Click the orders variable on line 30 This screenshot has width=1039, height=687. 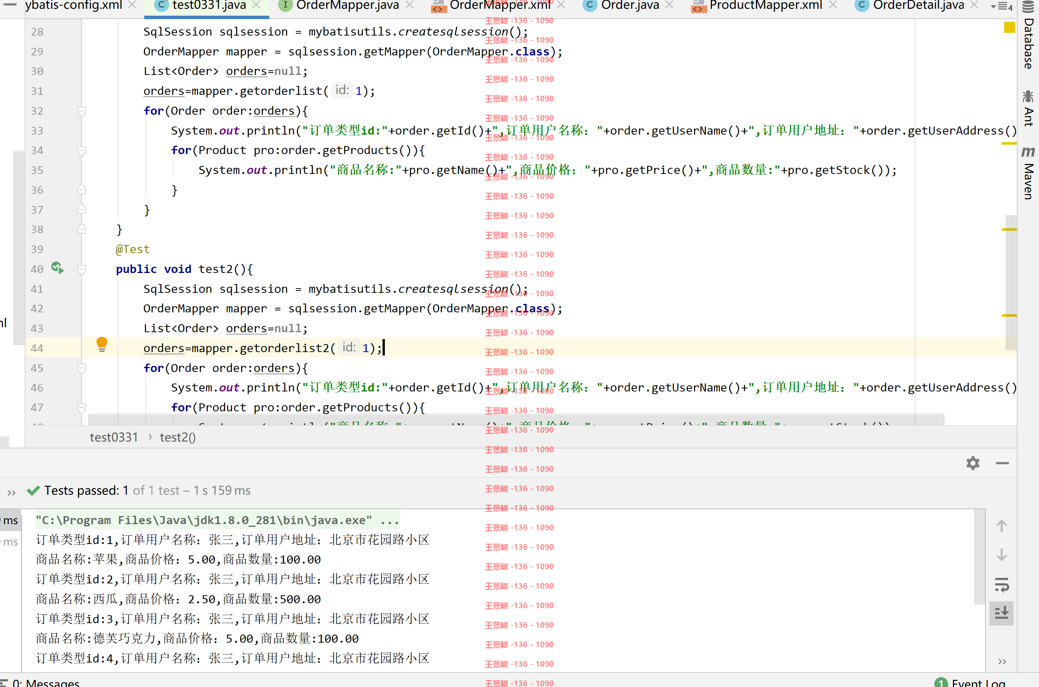pos(246,71)
